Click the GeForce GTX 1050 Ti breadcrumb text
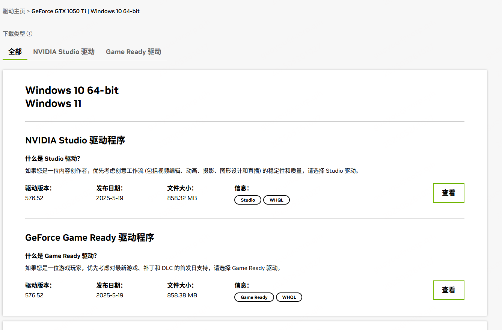Image resolution: width=502 pixels, height=330 pixels. [59, 11]
